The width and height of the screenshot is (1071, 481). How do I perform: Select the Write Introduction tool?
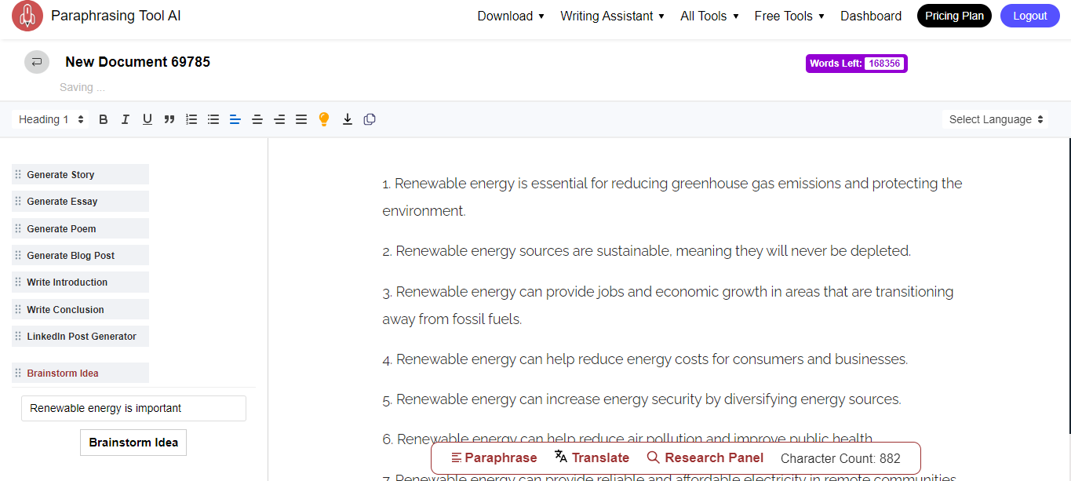click(x=80, y=282)
